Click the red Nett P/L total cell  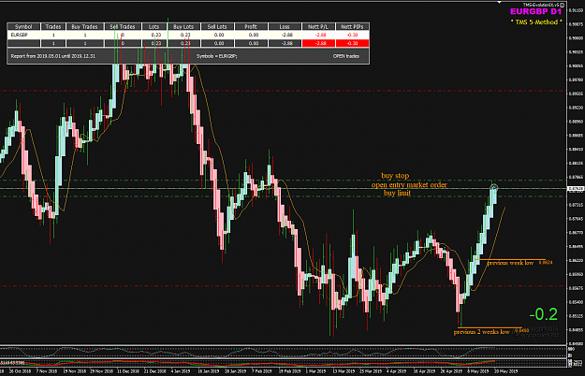(318, 43)
